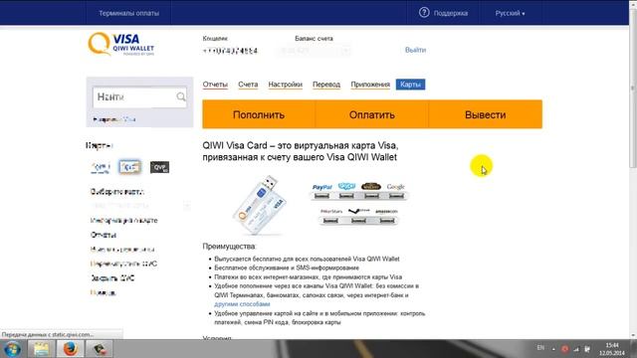Screen dimensions: 637x358
Task: Click the orange Вывести button
Action: [x=486, y=114]
